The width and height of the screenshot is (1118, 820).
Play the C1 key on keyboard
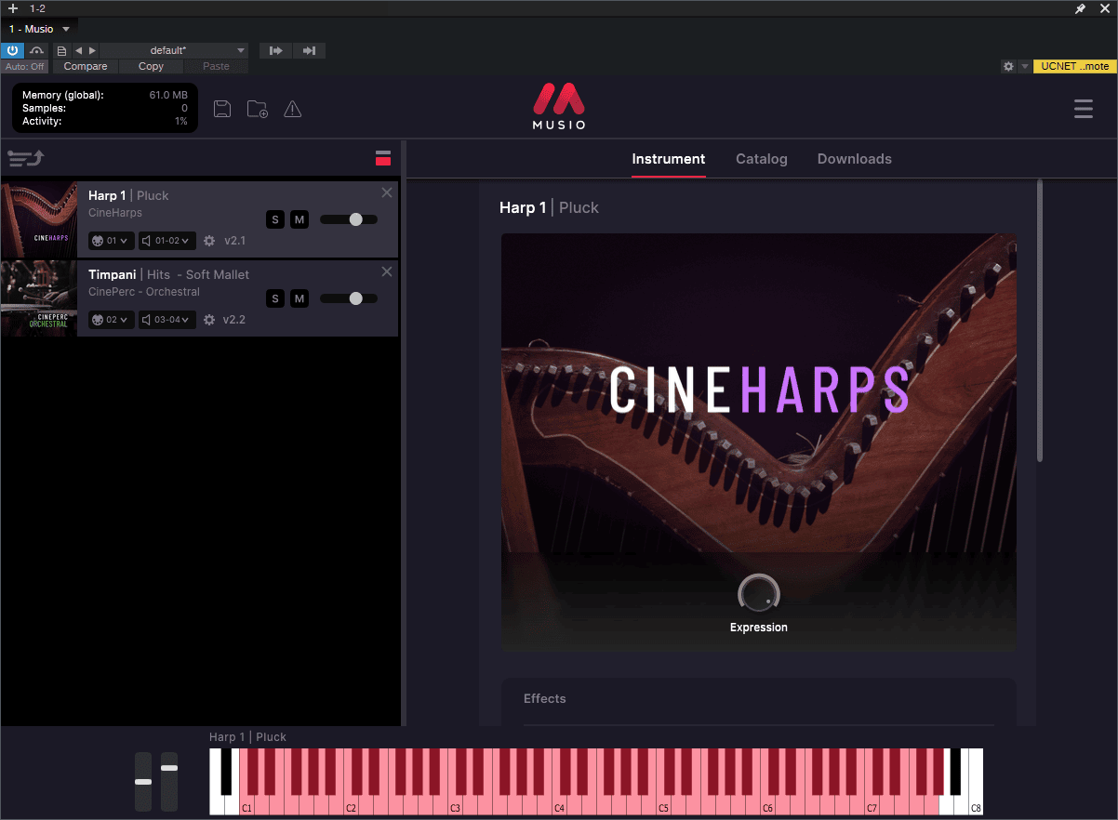[x=247, y=805]
